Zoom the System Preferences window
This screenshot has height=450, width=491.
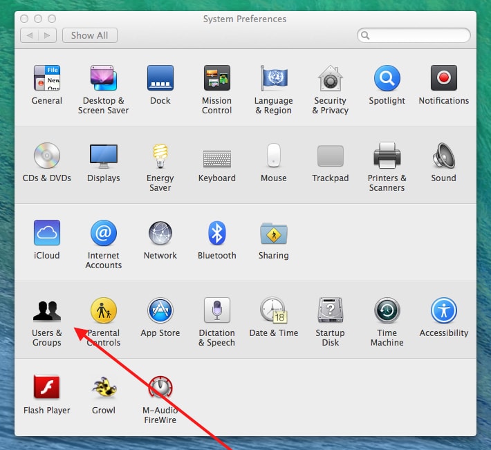52,19
